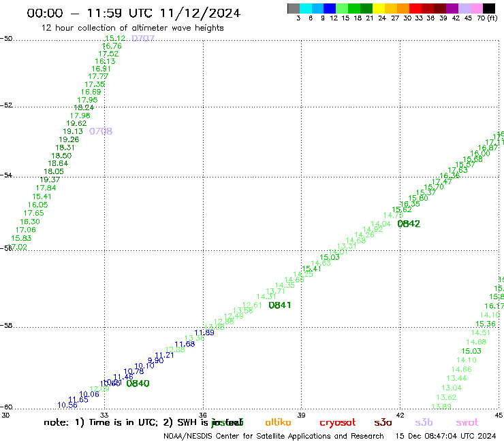Image resolution: width=504 pixels, height=442 pixels.
Task: Click the wave height value 19.37
Action: tap(50, 180)
